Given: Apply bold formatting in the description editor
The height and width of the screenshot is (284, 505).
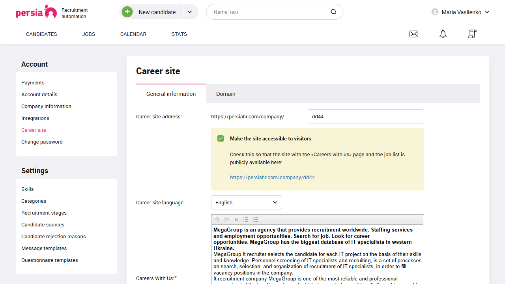Looking at the screenshot, I should coord(236,219).
